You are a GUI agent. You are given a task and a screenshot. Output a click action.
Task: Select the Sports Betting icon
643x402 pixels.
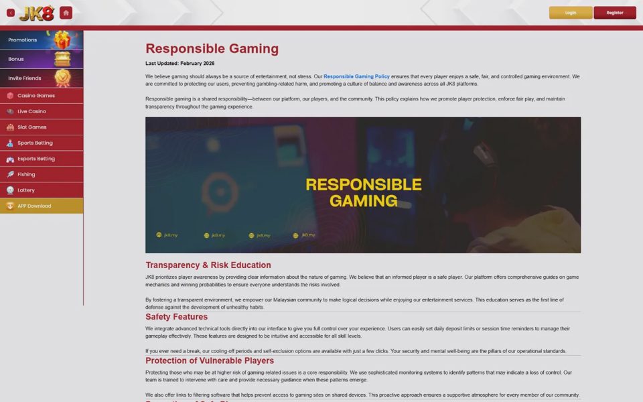click(x=10, y=143)
